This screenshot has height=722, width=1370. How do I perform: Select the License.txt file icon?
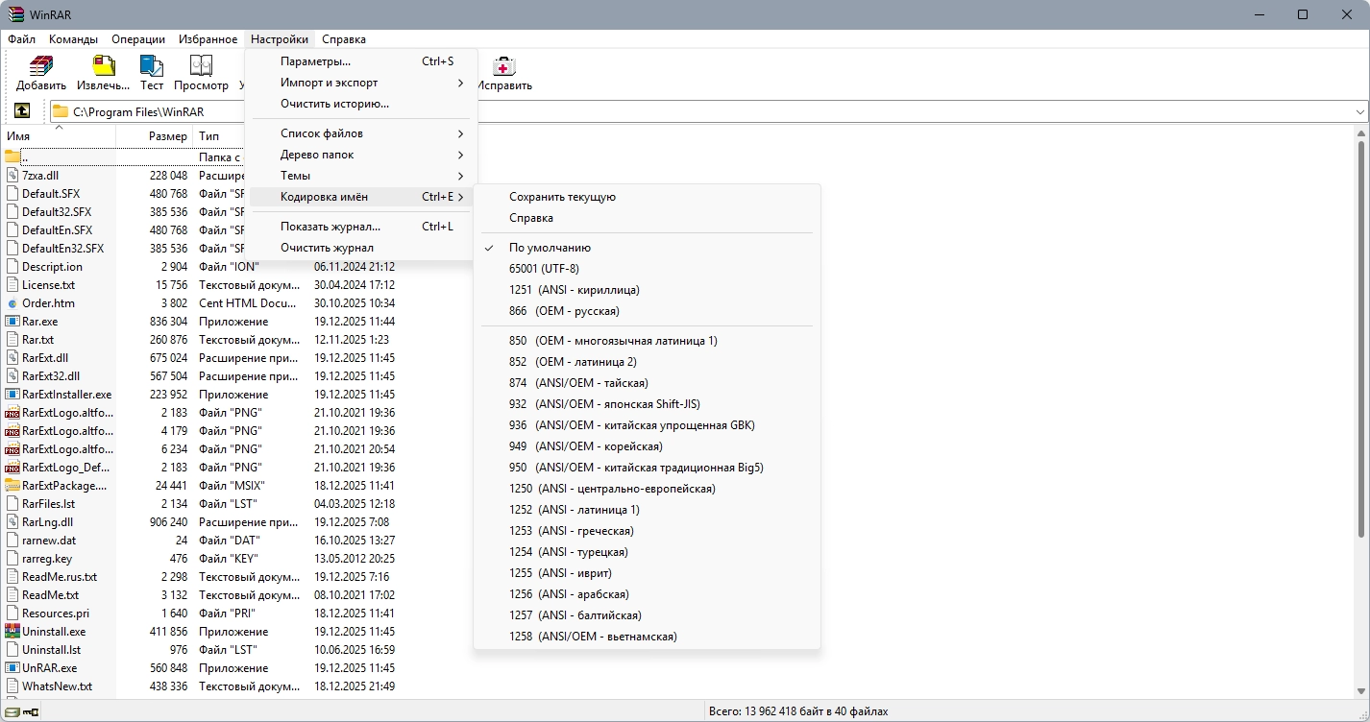pyautogui.click(x=12, y=285)
